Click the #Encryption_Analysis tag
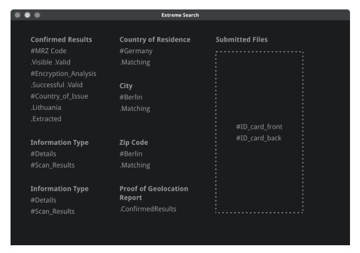This screenshot has width=360, height=253. coord(63,74)
